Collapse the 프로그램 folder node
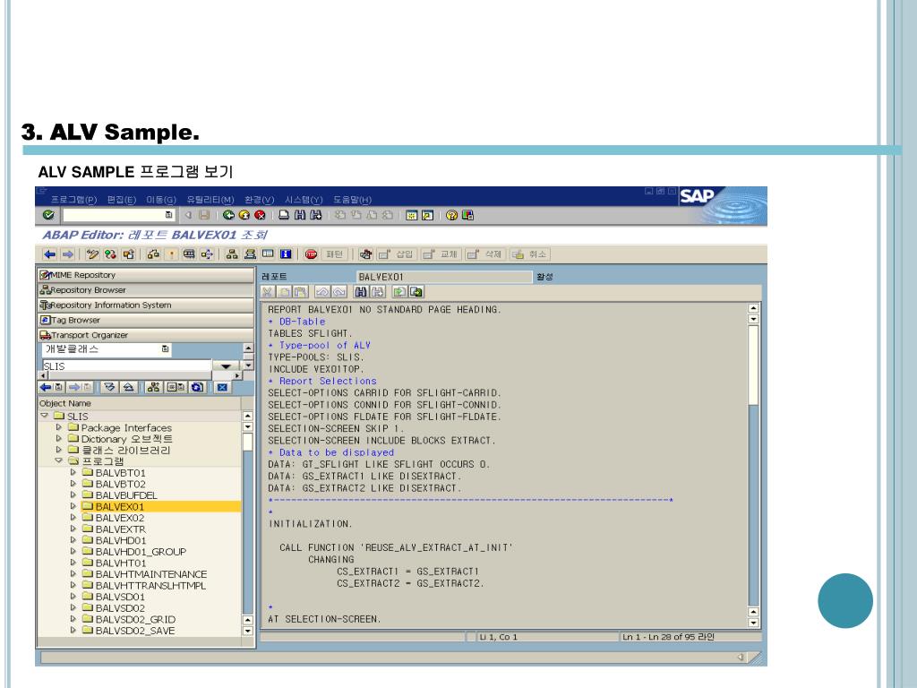This screenshot has width=917, height=688. coord(58,460)
